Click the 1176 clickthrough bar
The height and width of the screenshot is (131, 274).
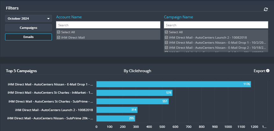174,84
